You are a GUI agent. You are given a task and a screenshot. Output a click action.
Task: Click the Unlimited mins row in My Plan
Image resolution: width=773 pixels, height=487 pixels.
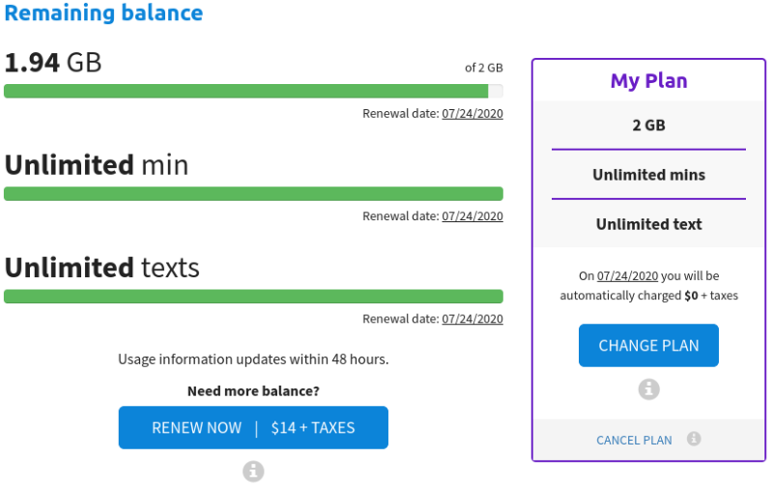pyautogui.click(x=648, y=175)
